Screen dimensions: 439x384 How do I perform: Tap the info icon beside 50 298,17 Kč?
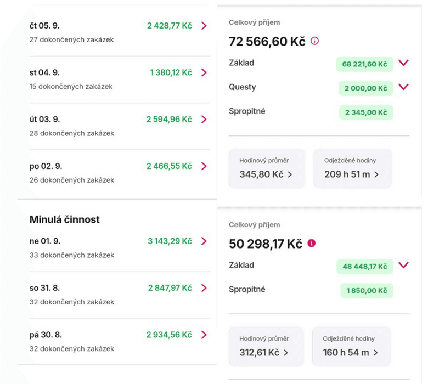pos(311,242)
